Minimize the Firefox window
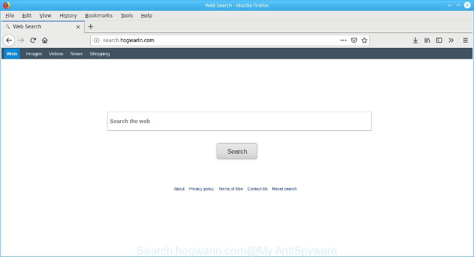This screenshot has height=257, width=474. tap(449, 5)
